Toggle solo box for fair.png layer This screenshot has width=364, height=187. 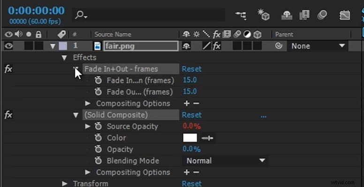tap(29, 46)
